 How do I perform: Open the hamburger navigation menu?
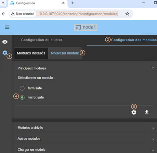pyautogui.click(x=7, y=27)
